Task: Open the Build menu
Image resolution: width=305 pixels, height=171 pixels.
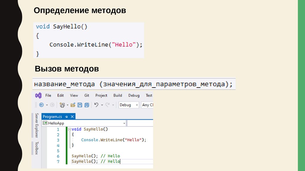Action: [x=118, y=95]
